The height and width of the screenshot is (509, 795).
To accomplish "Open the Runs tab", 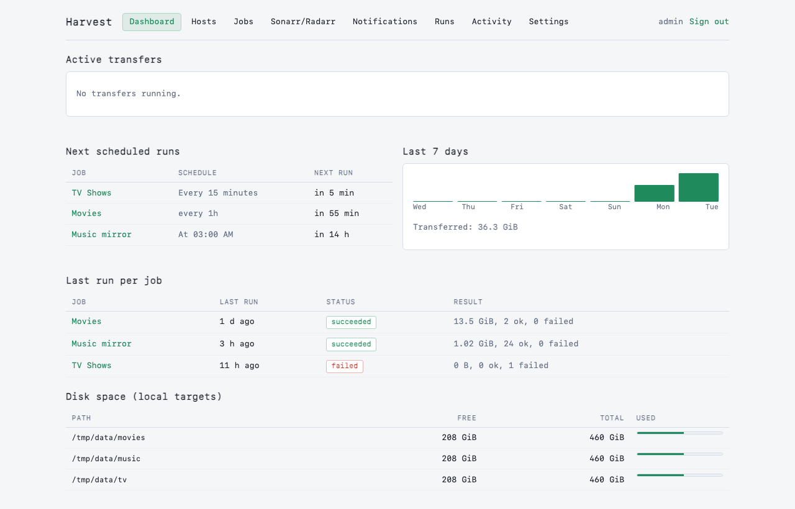I will coord(445,22).
